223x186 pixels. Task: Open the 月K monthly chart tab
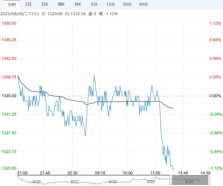[x=78, y=4]
